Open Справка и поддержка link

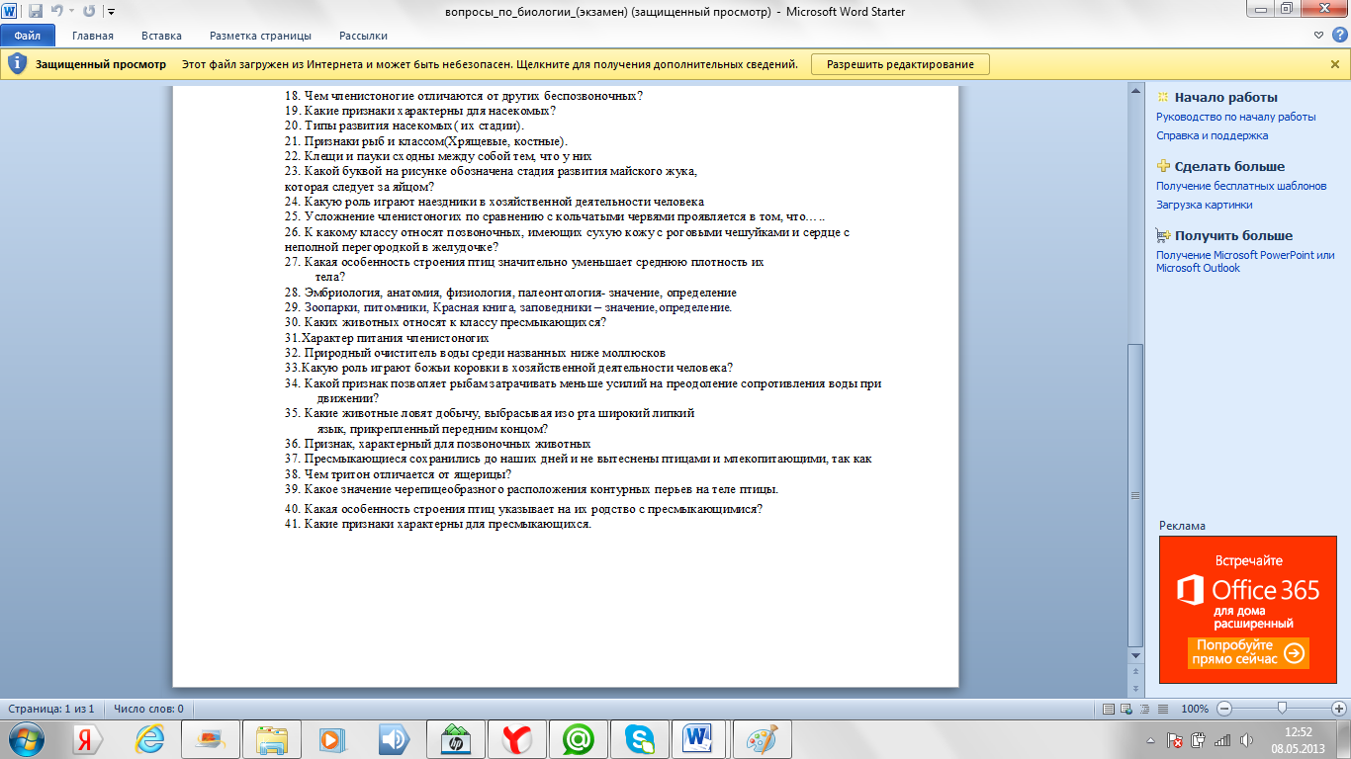point(1212,135)
